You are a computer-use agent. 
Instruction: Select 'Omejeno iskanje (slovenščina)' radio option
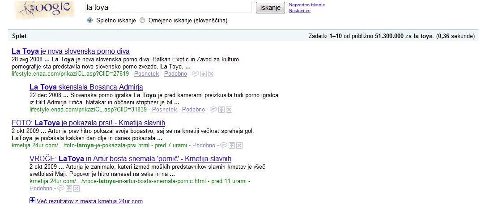(x=143, y=20)
